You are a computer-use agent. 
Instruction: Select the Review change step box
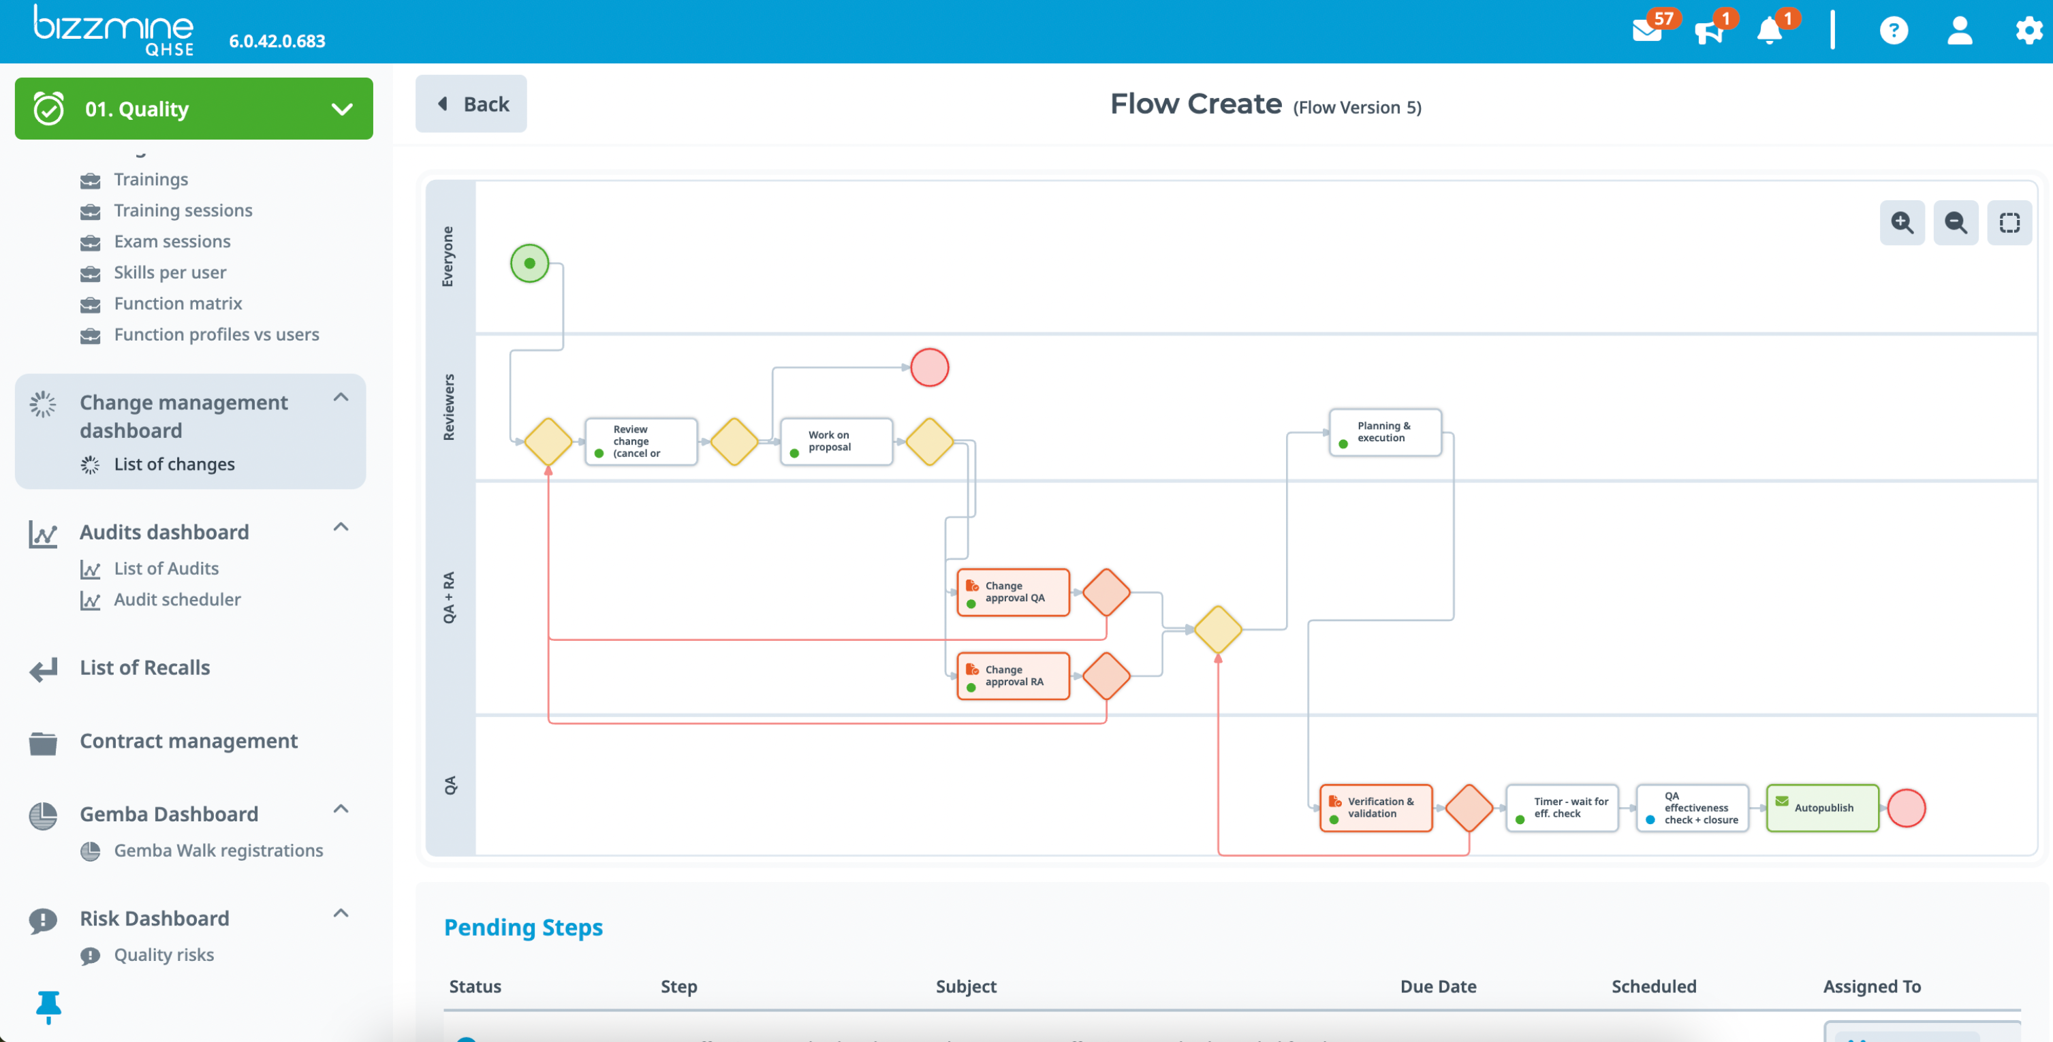tap(641, 441)
